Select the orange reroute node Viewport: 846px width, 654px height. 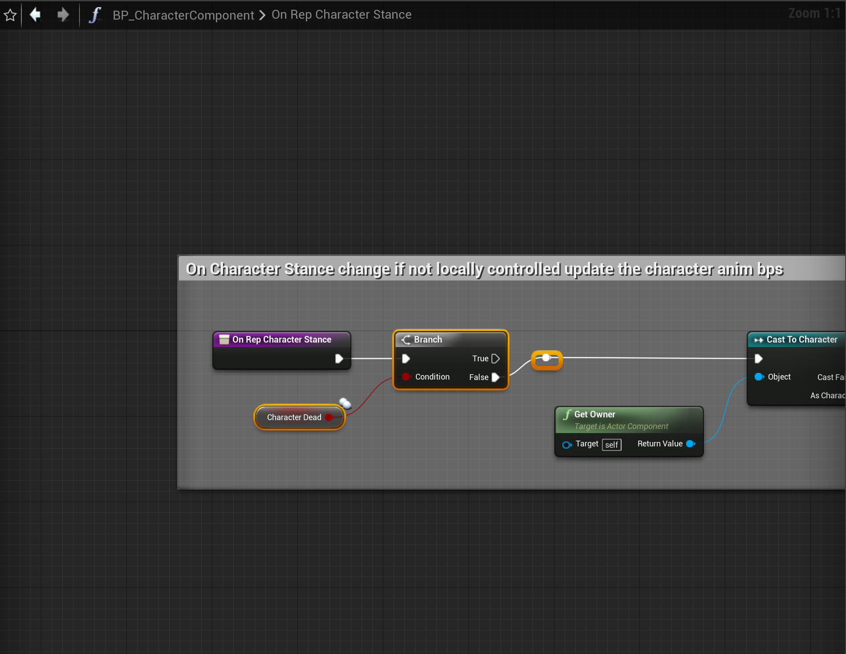[x=547, y=360]
